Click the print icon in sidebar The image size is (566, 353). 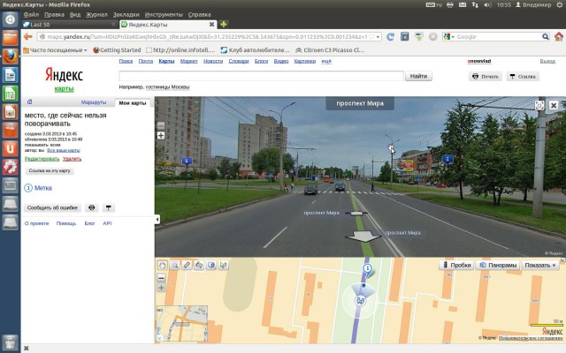92,208
